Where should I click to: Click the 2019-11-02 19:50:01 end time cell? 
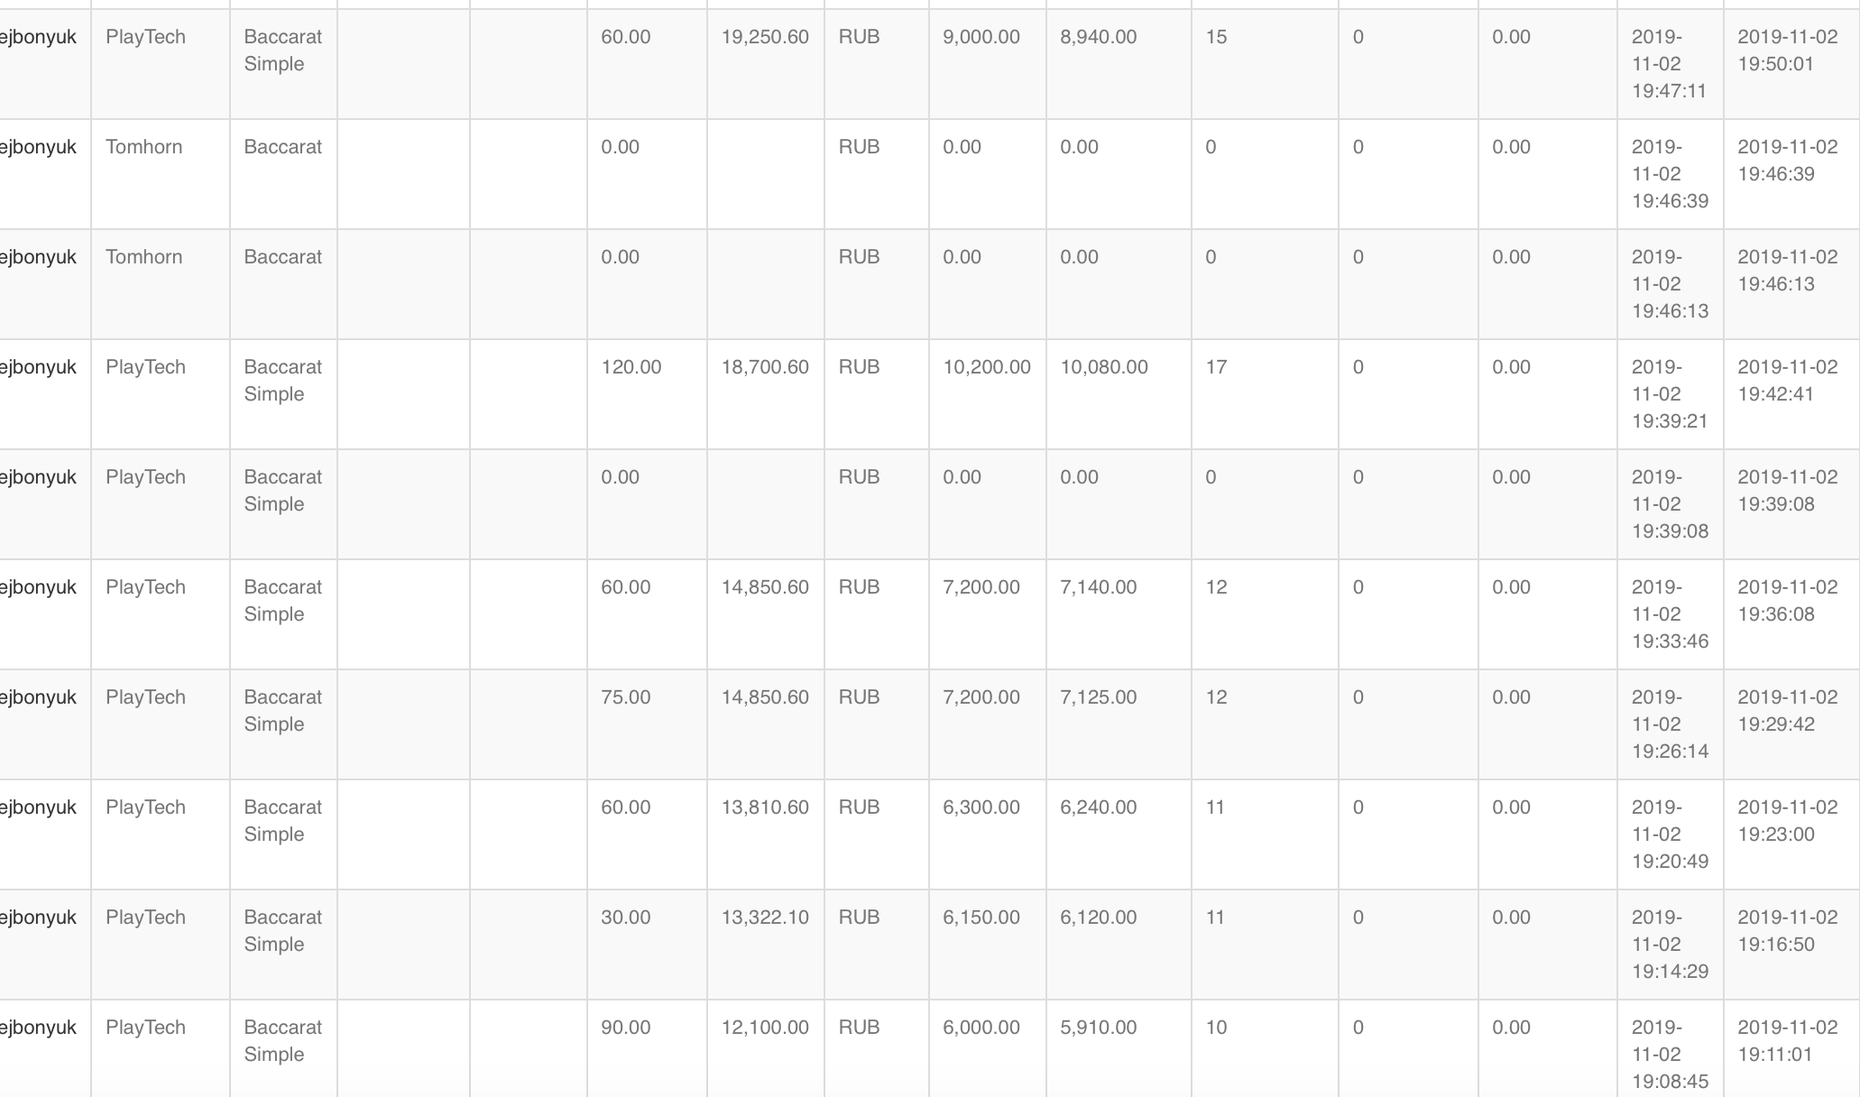click(x=1787, y=51)
